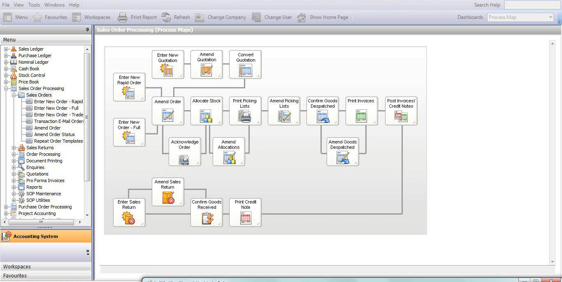Open the Tools menu
Image resolution: width=562 pixels, height=282 pixels.
34,5
